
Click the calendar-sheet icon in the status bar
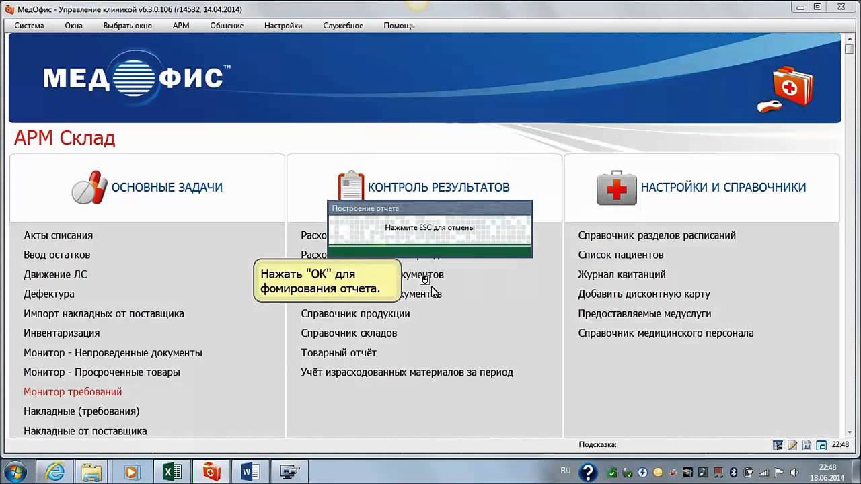[x=807, y=445]
